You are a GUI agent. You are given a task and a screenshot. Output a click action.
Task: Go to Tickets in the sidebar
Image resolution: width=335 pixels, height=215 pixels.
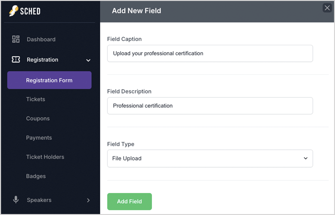coord(35,99)
